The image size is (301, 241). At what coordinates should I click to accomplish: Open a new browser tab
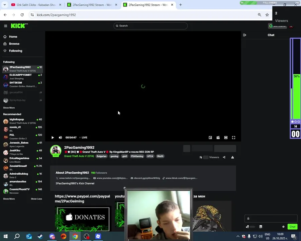[181, 5]
